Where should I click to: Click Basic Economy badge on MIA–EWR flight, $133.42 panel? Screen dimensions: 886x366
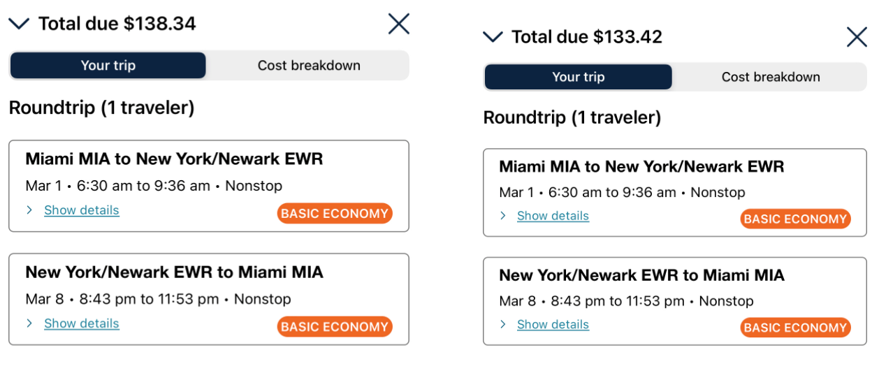(x=795, y=219)
